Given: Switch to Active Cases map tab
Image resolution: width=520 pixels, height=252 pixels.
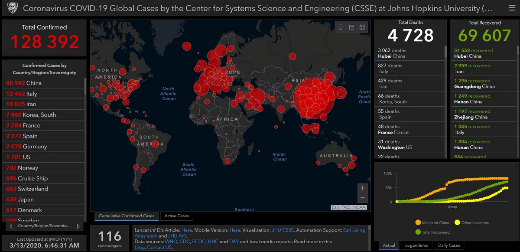Looking at the screenshot, I should [x=177, y=216].
